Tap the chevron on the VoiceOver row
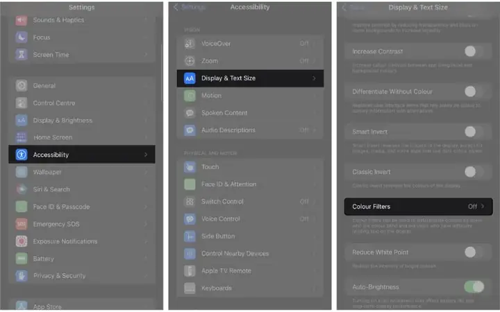The width and height of the screenshot is (500, 312). pos(314,44)
